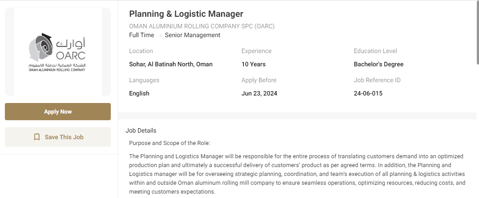Click the Purpose and Scope of the Role heading
Screen dimensions: 479x198
tap(170, 143)
